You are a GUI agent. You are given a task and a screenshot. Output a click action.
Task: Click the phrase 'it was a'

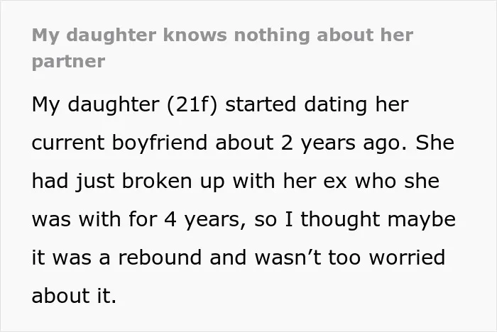(71, 258)
